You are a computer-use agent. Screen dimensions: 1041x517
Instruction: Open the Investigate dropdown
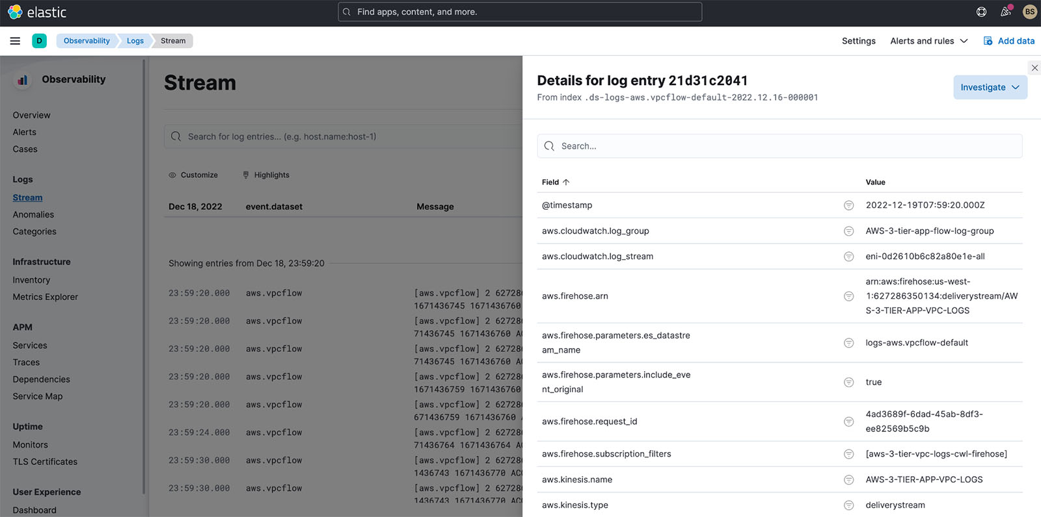pyautogui.click(x=990, y=88)
